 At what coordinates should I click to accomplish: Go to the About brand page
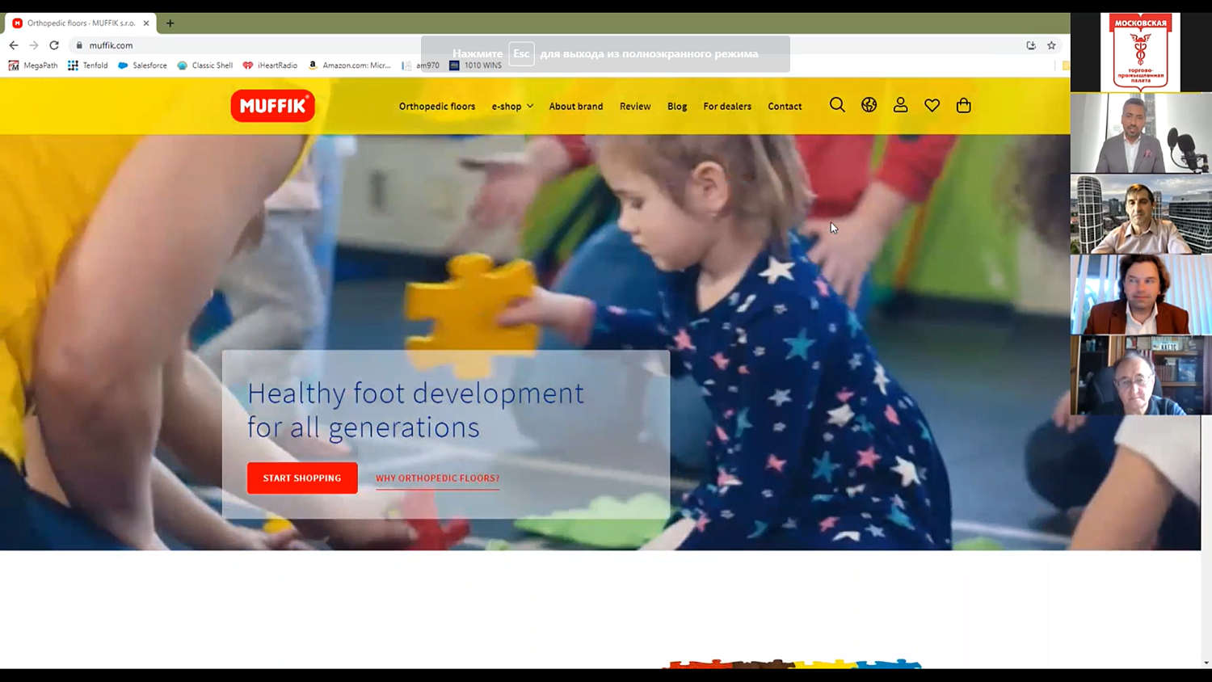pyautogui.click(x=576, y=106)
